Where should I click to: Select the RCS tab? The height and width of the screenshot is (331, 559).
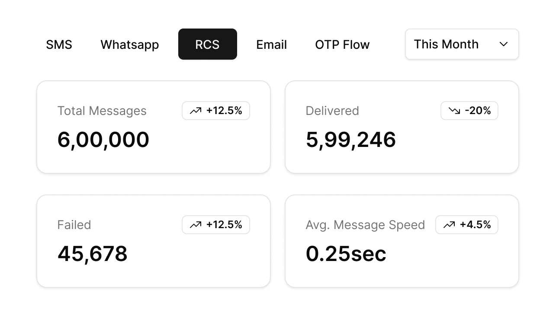[x=207, y=44]
